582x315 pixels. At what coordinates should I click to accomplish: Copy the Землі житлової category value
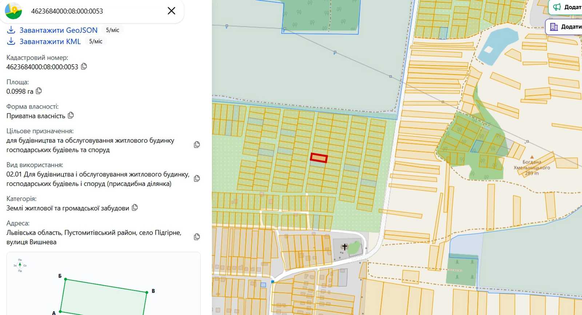(x=135, y=207)
